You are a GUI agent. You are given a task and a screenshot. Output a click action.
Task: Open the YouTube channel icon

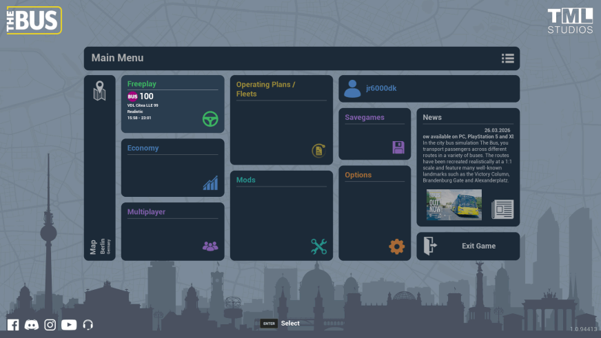click(69, 325)
